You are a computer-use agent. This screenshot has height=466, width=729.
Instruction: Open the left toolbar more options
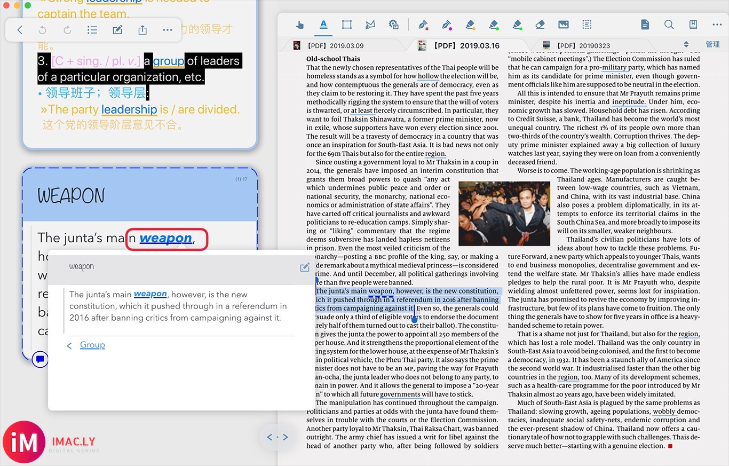point(168,30)
